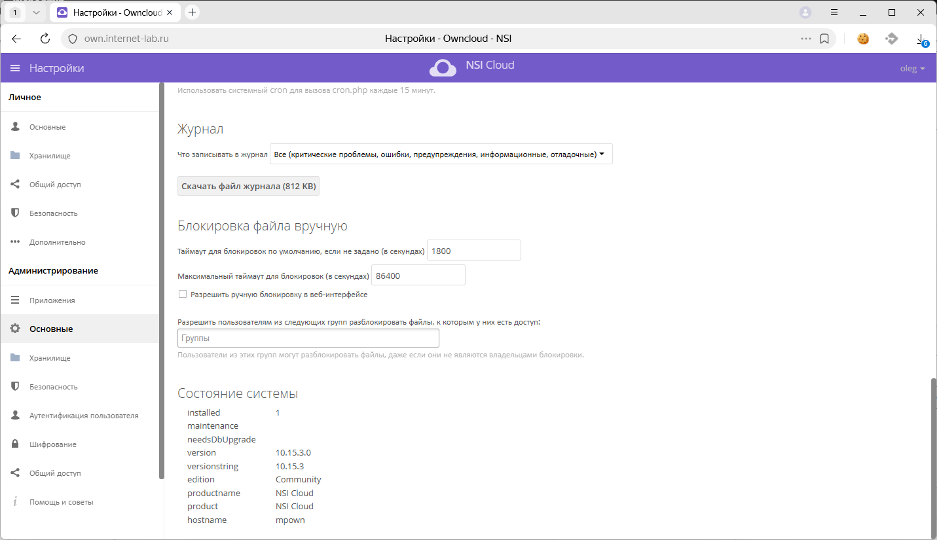937x540 pixels.
Task: Click Скачать файл журнала (812 KB) button
Action: 248,187
